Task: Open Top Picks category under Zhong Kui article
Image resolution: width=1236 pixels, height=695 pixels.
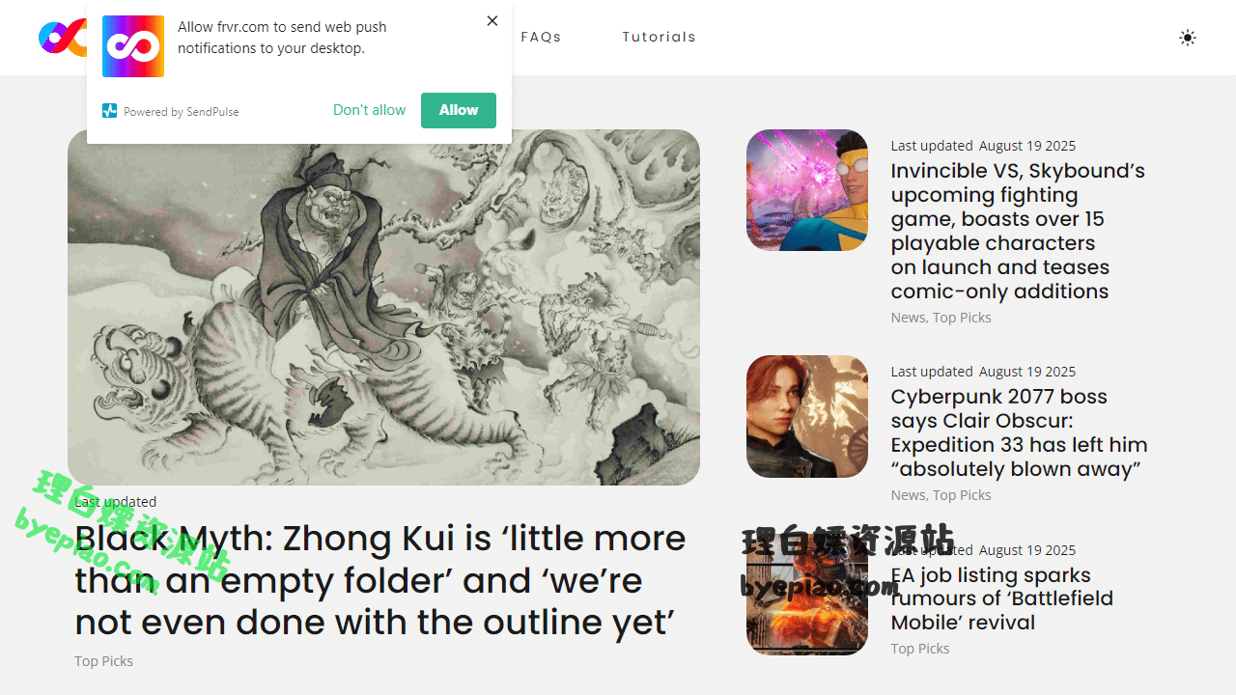Action: click(x=103, y=661)
